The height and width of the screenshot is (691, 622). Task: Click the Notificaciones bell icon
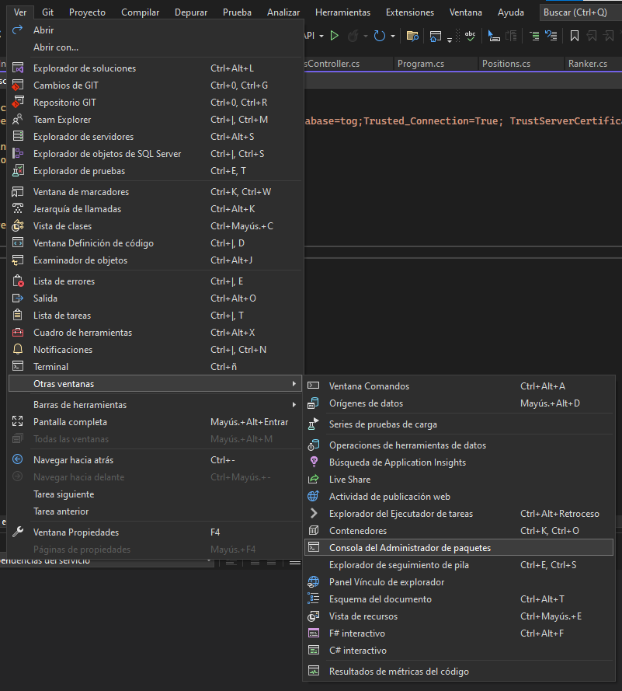[x=18, y=349]
